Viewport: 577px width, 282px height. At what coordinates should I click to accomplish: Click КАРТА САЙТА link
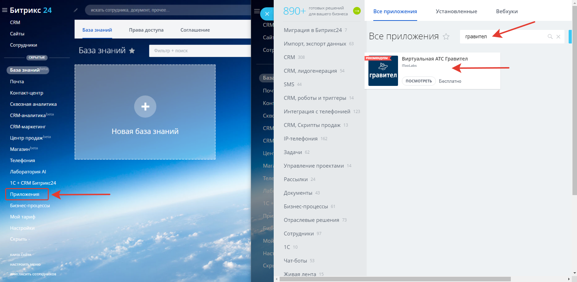(21, 255)
